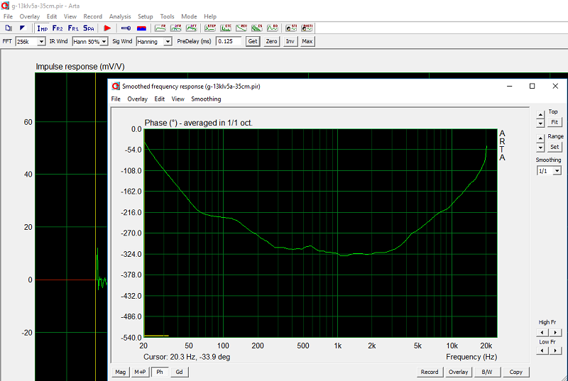
Task: Click the Record button below the graph
Action: [x=430, y=372]
